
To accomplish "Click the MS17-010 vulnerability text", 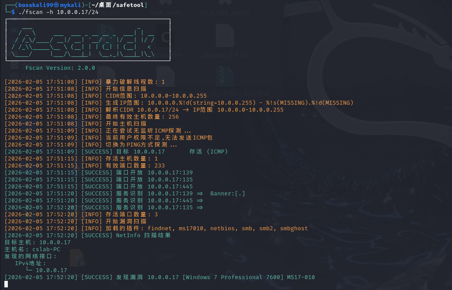I will [x=301, y=277].
